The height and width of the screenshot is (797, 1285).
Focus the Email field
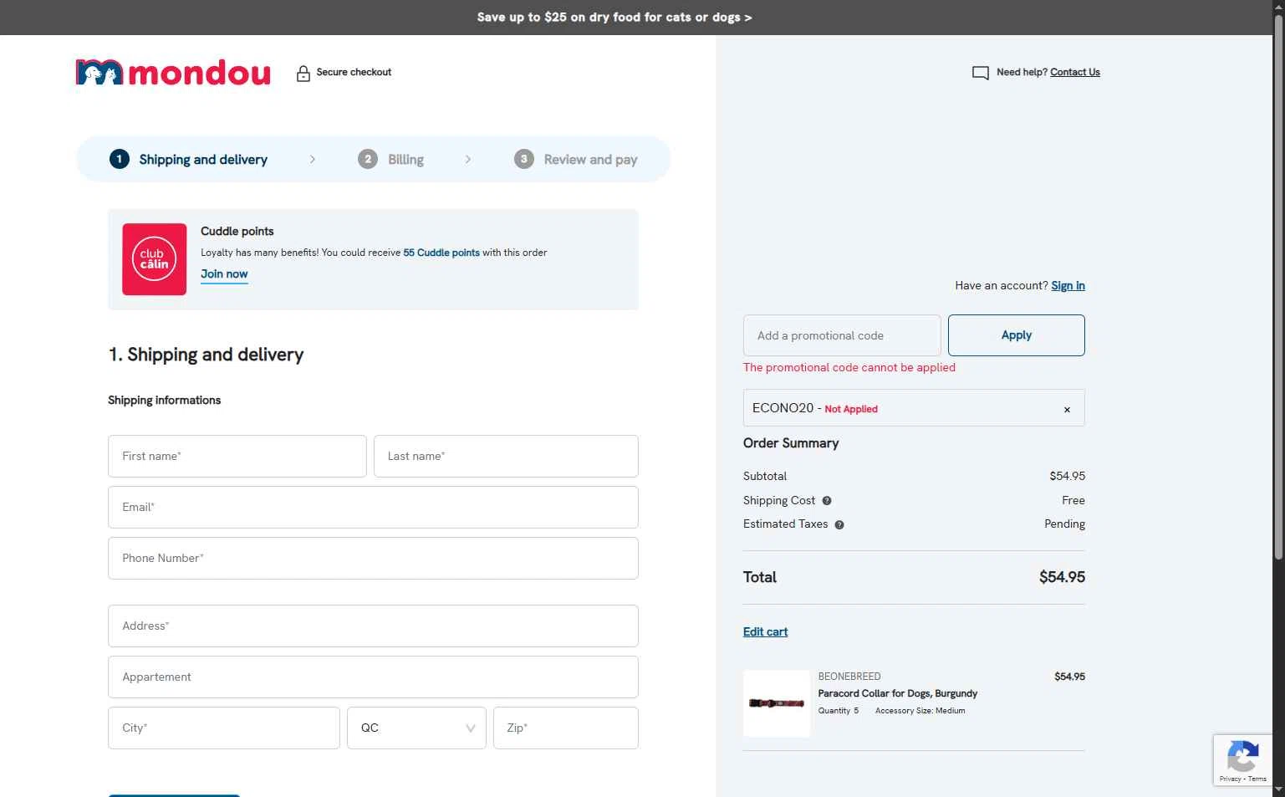[373, 507]
